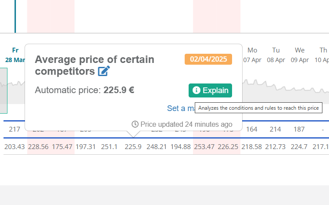The width and height of the screenshot is (329, 205).
Task: Click the 164 value under Mo 07 Apr
Action: point(252,129)
